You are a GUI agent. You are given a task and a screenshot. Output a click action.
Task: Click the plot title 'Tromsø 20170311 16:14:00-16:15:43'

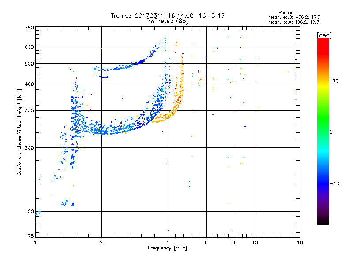point(167,15)
